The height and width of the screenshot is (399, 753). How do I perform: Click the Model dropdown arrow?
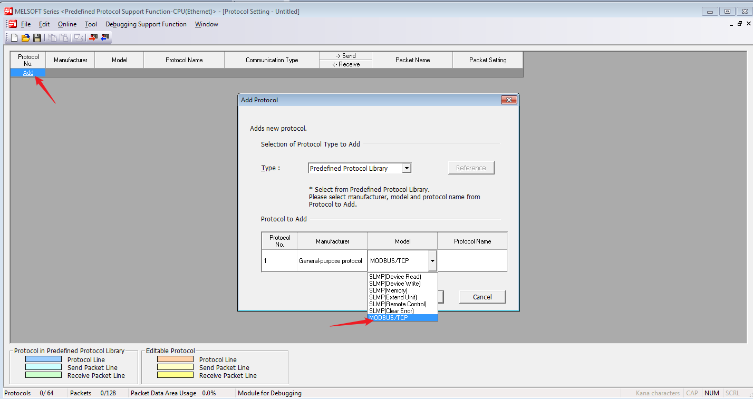(432, 260)
